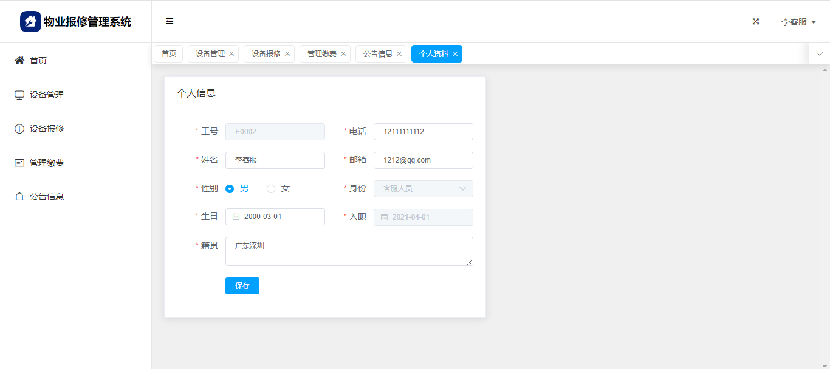This screenshot has height=369, width=830.
Task: Switch to the 设备报修 tab
Action: (x=266, y=54)
